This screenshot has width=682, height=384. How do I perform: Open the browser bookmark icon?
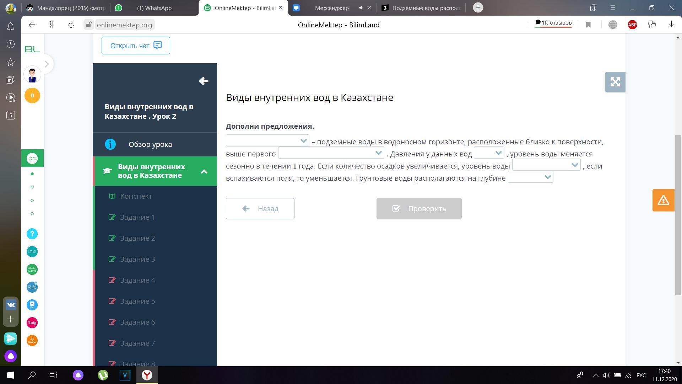pos(588,25)
